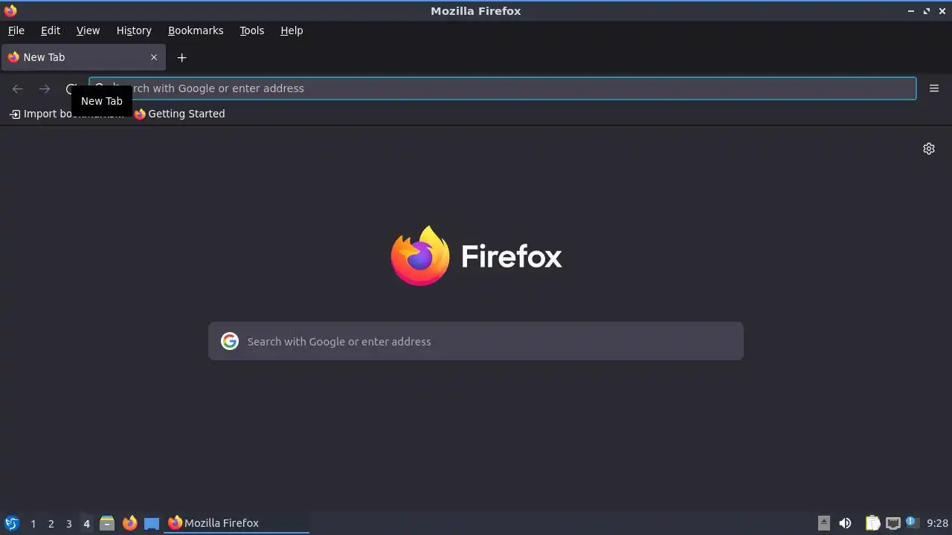Click the Firefox icon in the title bar
Viewport: 952px width, 535px height.
(10, 10)
